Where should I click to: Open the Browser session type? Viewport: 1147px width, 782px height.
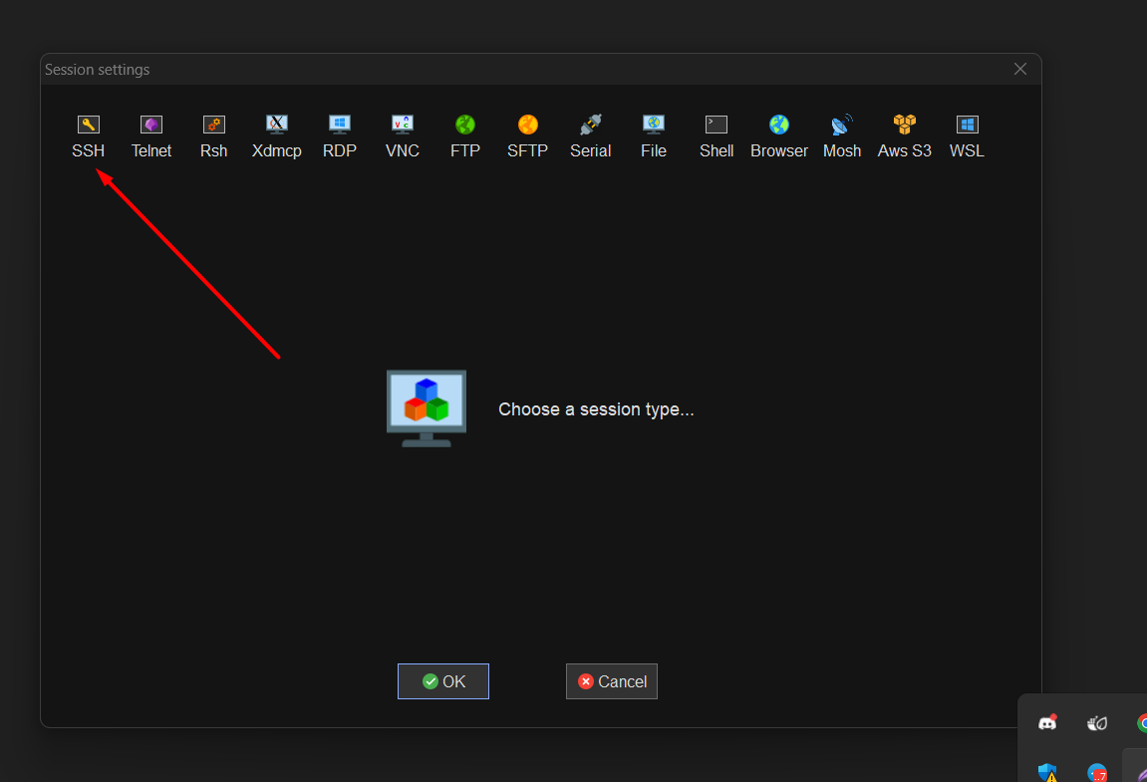coord(779,136)
